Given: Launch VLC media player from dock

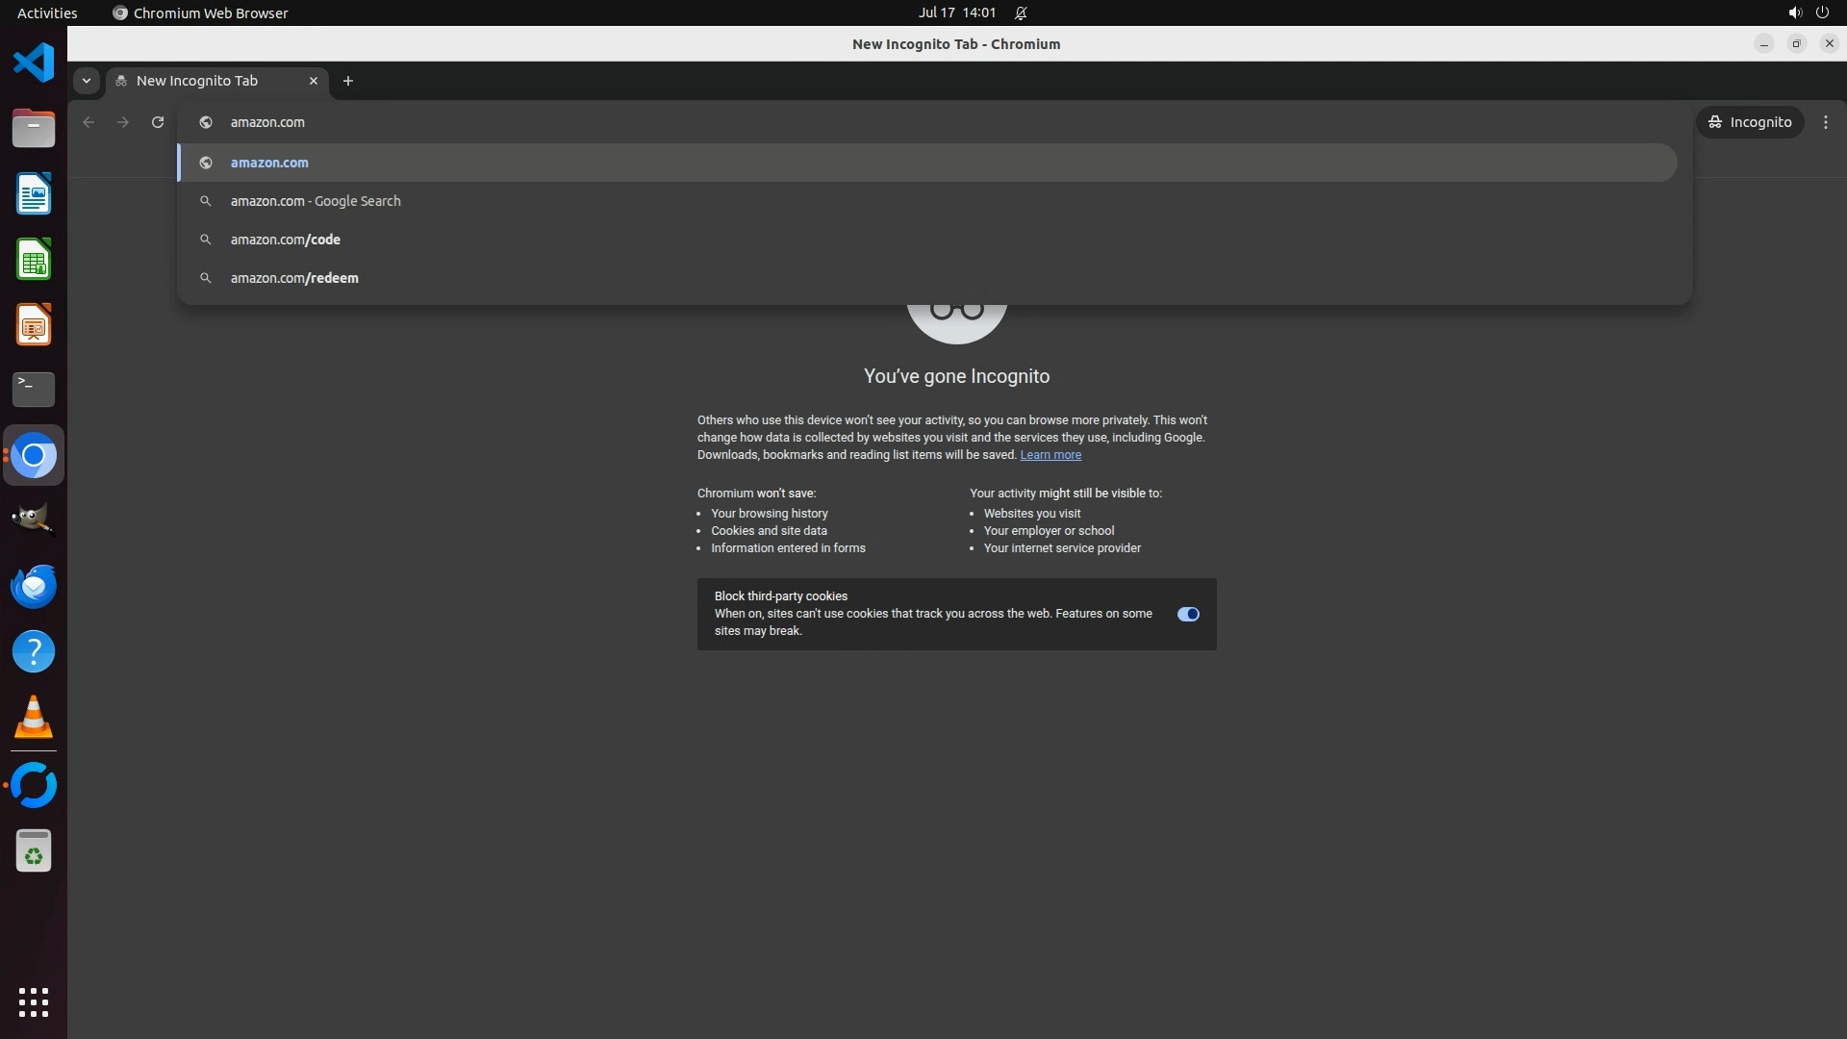Looking at the screenshot, I should [x=34, y=718].
